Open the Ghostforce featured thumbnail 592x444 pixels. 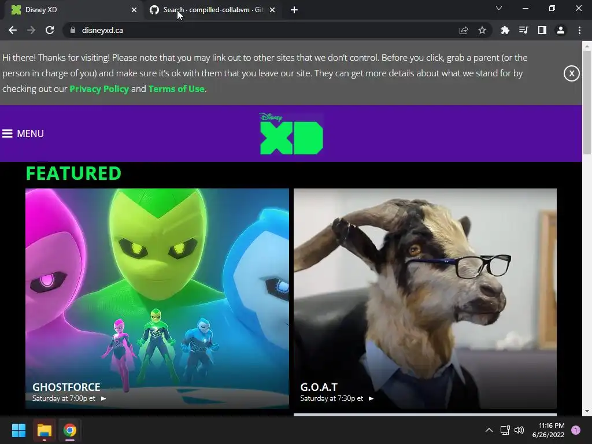click(x=157, y=298)
